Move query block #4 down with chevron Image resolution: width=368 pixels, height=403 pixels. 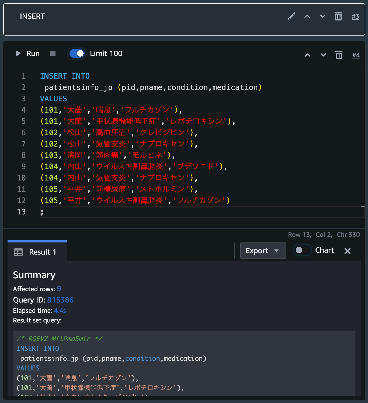point(323,55)
